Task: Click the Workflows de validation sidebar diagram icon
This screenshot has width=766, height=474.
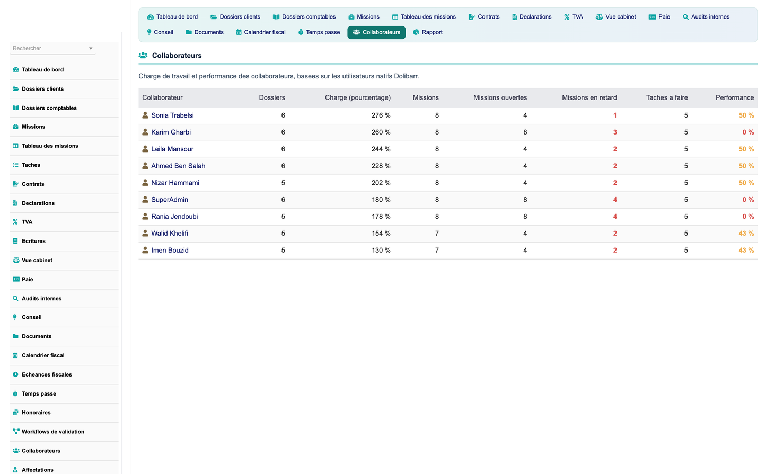Action: click(x=16, y=432)
